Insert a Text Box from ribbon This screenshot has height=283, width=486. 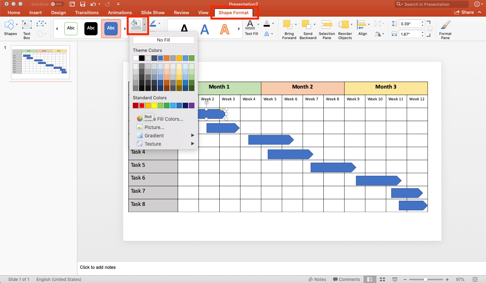point(27,25)
